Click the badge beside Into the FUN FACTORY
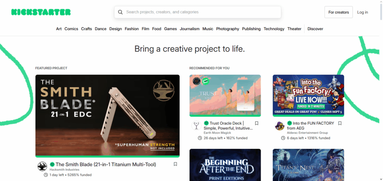This screenshot has height=181, width=383. [x=290, y=123]
